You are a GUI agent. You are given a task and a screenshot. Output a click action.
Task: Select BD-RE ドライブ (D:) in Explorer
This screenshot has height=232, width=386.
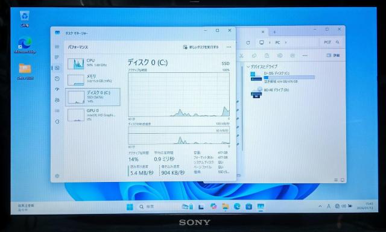(x=270, y=92)
